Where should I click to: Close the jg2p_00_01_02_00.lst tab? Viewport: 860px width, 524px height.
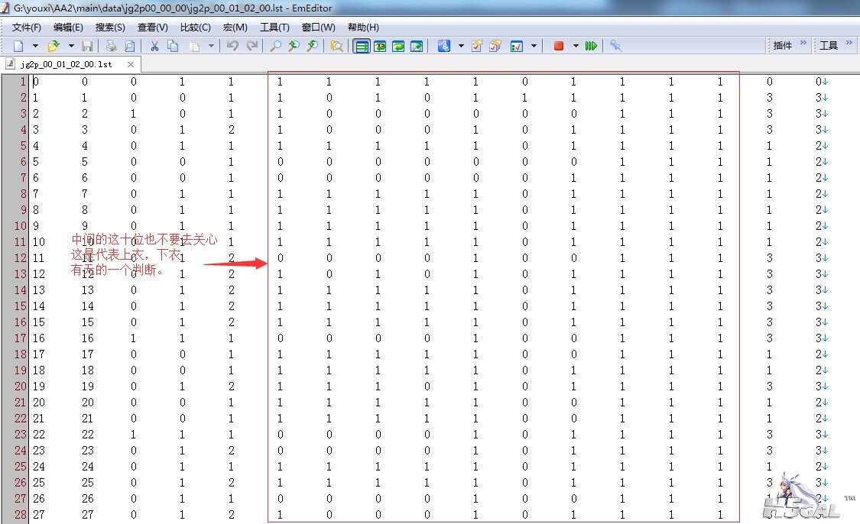131,64
